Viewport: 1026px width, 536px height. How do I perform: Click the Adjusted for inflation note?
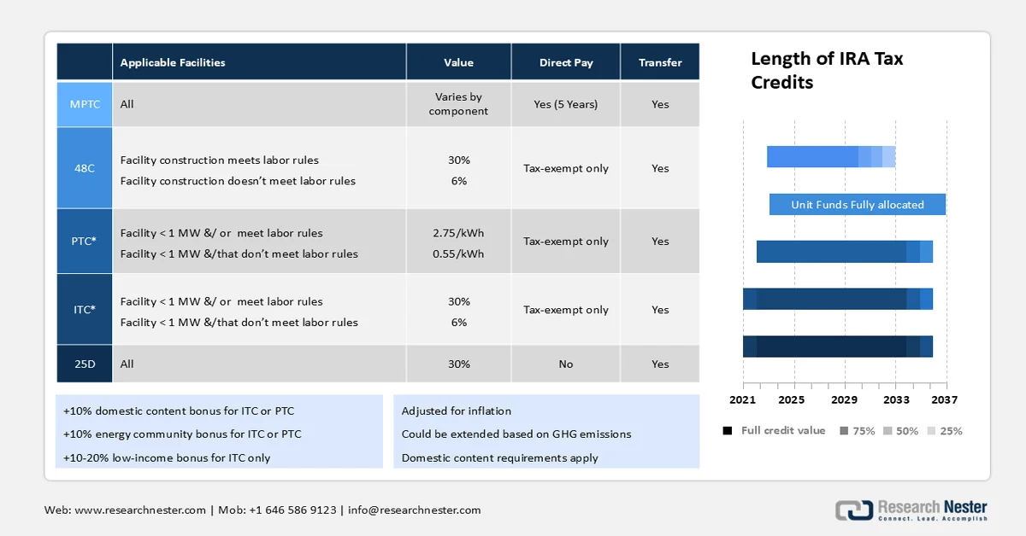pyautogui.click(x=457, y=411)
